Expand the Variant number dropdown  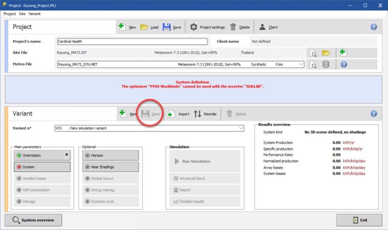click(x=241, y=128)
